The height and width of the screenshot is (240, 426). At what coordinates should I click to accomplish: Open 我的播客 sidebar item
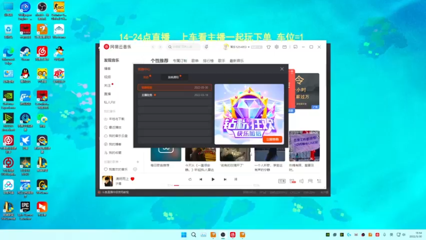(x=113, y=144)
